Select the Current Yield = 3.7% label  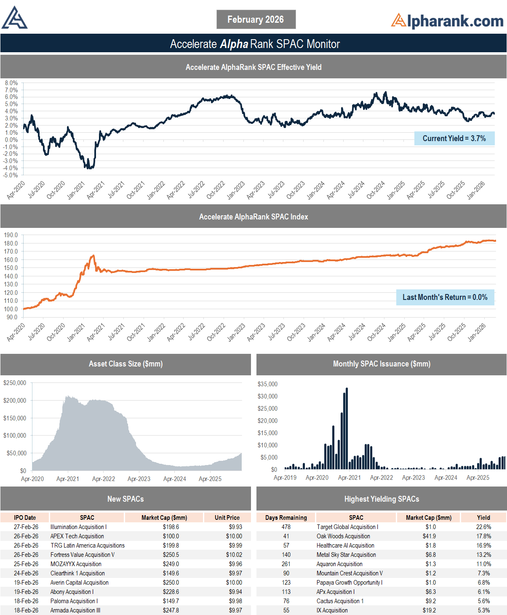point(454,139)
